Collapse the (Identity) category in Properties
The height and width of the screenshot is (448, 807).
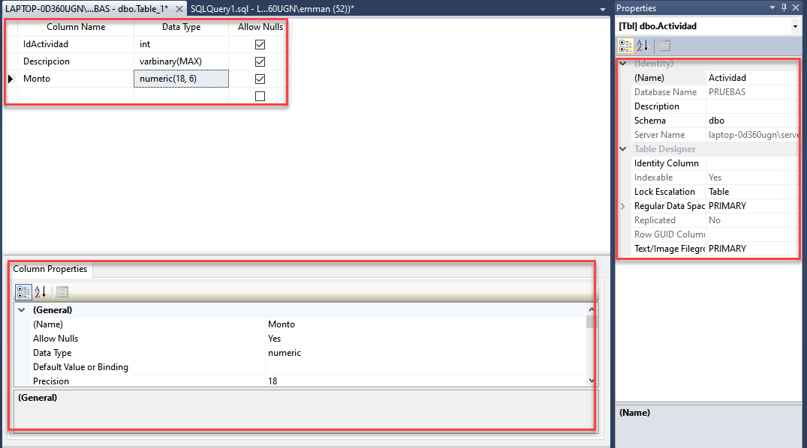coord(622,63)
